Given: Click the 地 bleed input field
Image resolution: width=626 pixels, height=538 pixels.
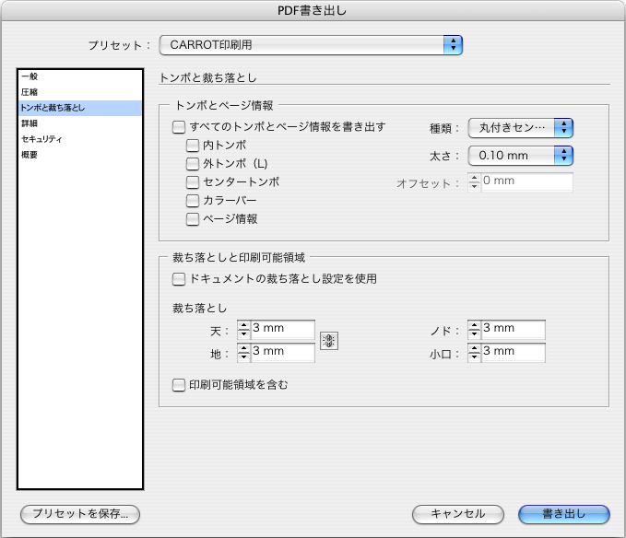Looking at the screenshot, I should (x=283, y=353).
